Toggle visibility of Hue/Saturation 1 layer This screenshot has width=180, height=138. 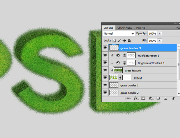(x=105, y=55)
